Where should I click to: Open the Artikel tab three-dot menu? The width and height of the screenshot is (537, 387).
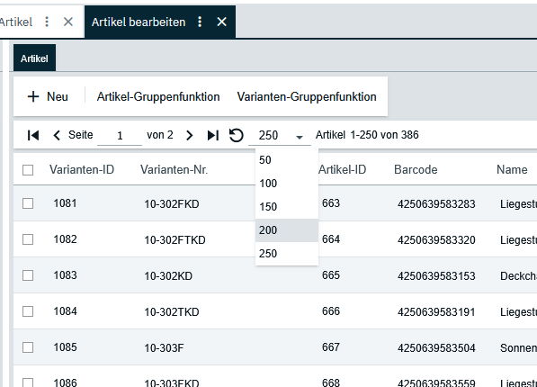pos(47,22)
